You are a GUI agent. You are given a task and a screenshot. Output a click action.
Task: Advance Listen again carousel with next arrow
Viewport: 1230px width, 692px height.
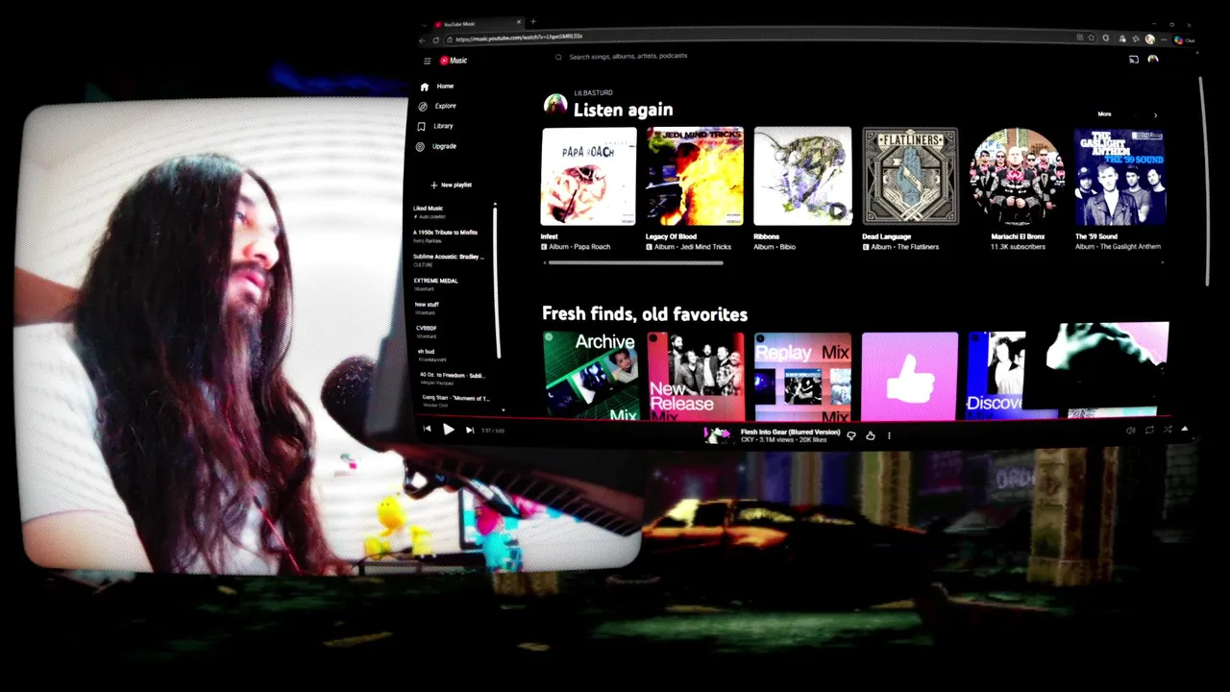click(1155, 115)
